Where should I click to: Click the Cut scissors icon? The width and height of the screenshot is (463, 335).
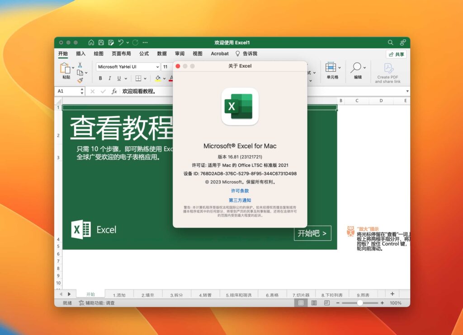pyautogui.click(x=80, y=65)
